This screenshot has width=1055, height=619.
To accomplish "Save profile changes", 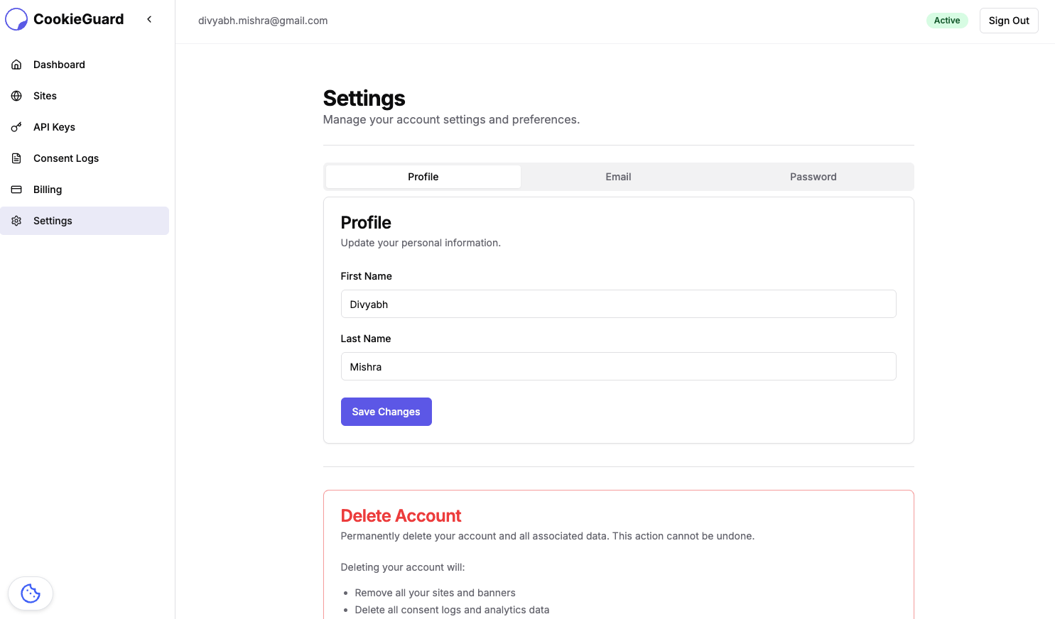I will [386, 412].
